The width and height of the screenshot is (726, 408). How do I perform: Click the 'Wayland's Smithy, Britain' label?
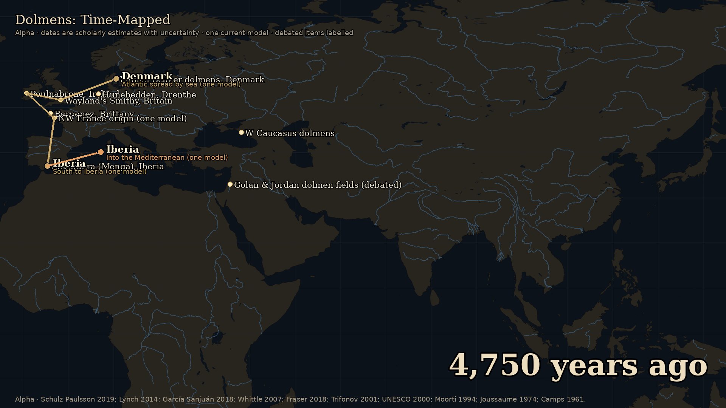(118, 101)
